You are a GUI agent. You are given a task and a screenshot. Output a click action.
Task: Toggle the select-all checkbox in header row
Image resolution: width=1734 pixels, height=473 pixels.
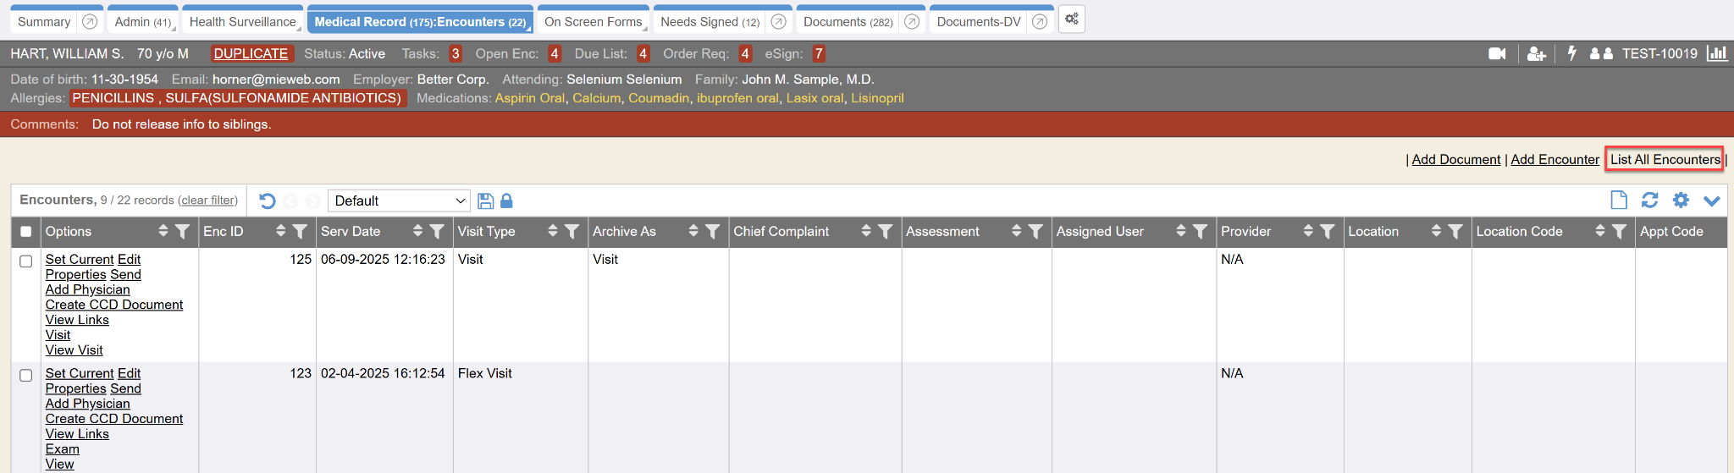[26, 232]
